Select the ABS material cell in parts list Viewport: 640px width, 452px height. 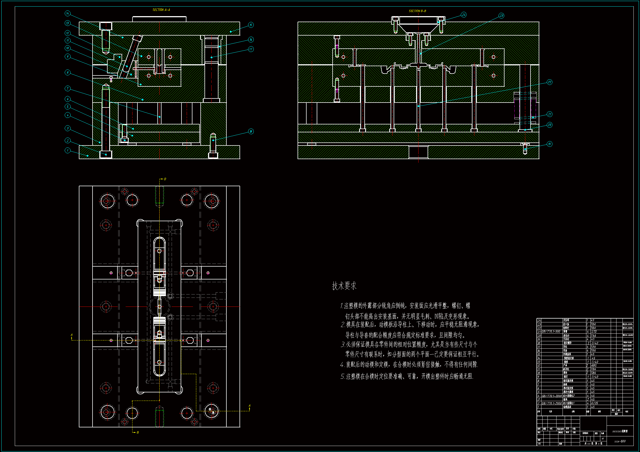pyautogui.click(x=594, y=366)
